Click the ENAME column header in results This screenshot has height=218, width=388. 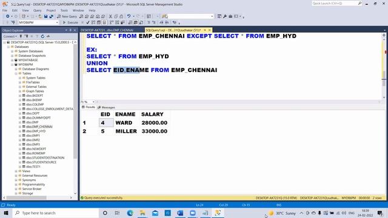tap(125, 114)
